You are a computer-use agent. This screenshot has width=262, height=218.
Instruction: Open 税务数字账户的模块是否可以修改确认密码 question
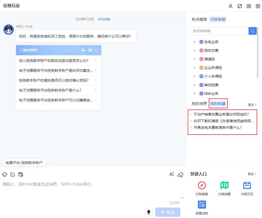pos(59,80)
